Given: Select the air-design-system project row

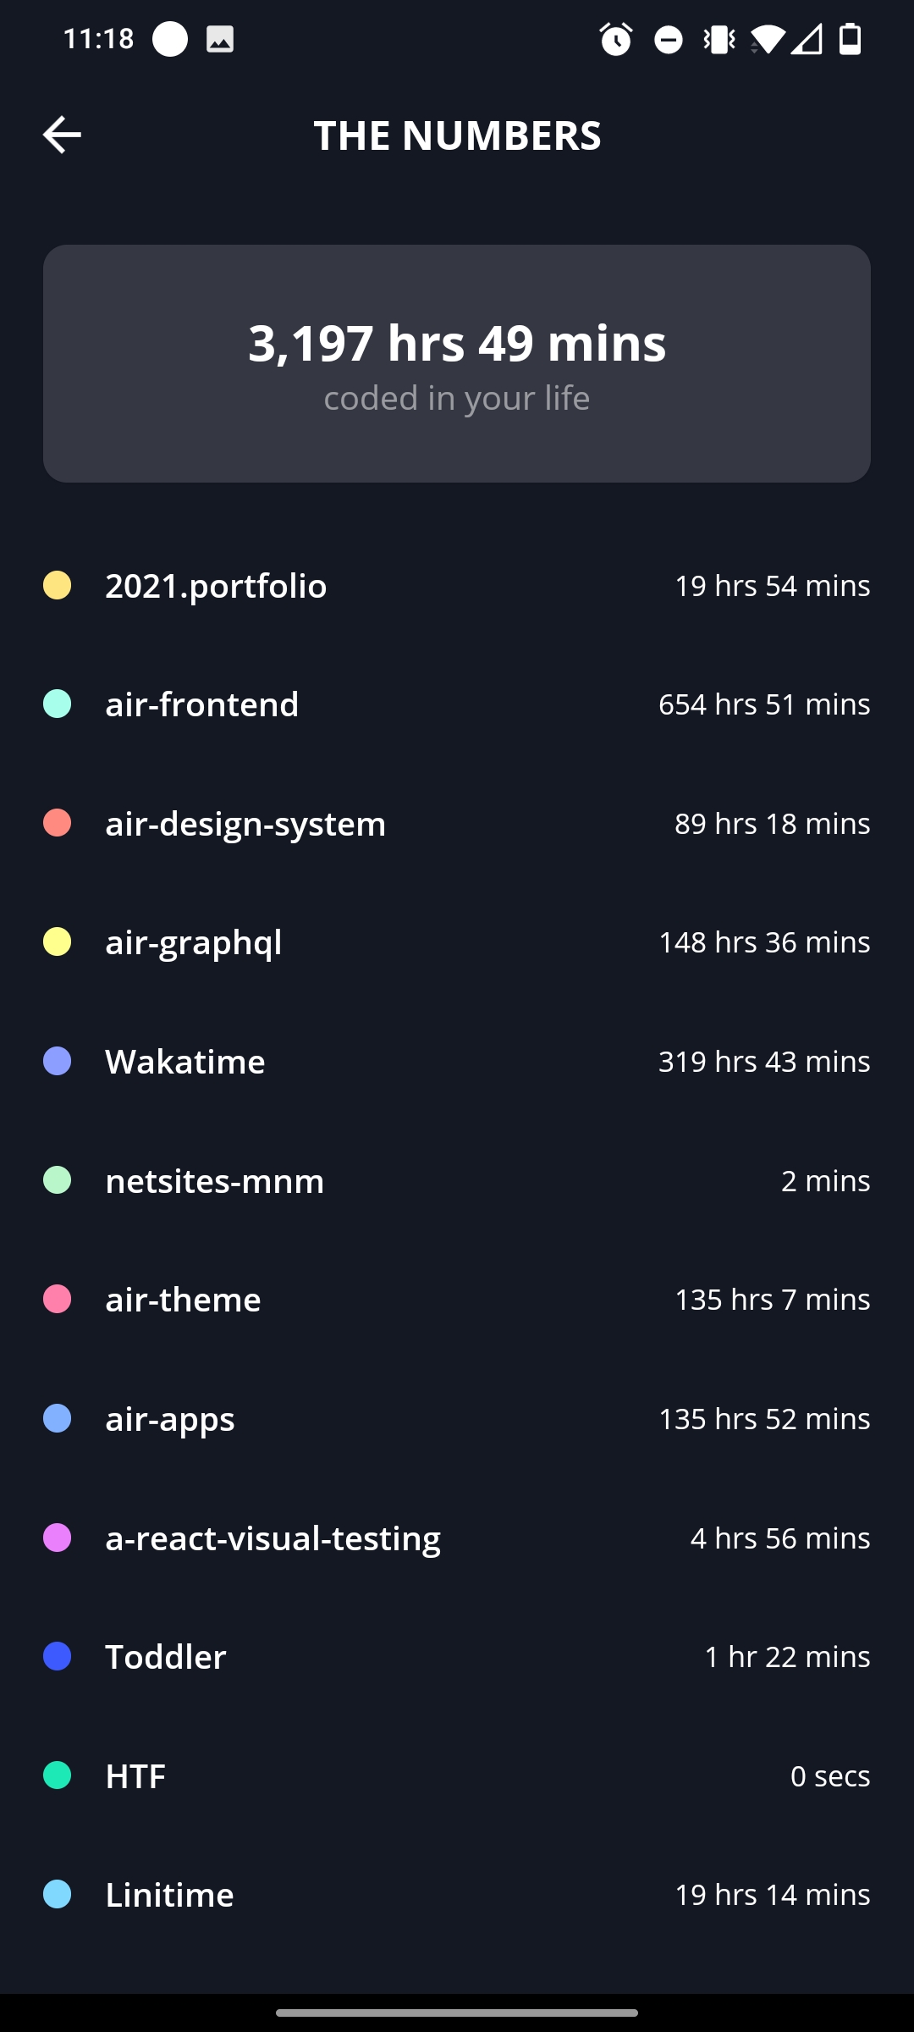Looking at the screenshot, I should pyautogui.click(x=457, y=824).
